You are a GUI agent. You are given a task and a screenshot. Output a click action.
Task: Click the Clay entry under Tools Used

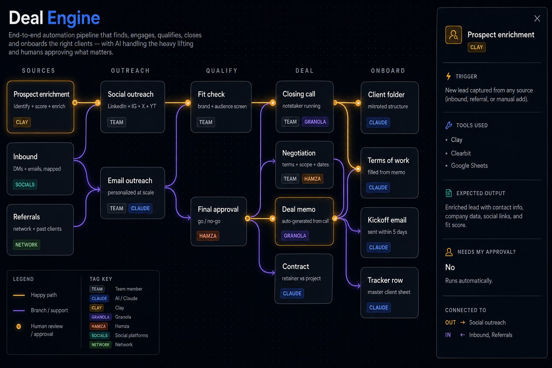click(456, 140)
